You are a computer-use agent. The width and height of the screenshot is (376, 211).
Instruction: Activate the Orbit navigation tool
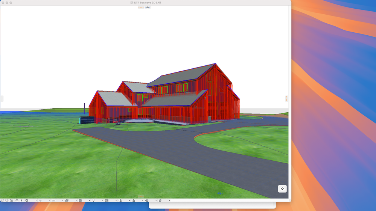point(17,200)
